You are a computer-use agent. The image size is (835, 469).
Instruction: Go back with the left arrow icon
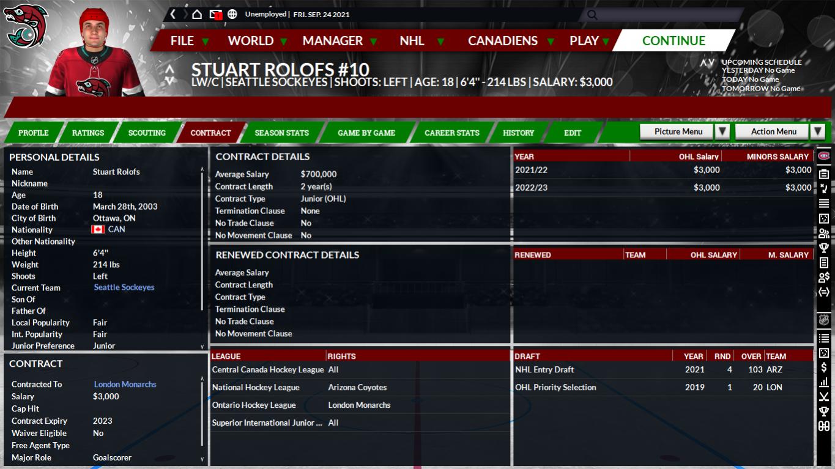click(x=173, y=14)
